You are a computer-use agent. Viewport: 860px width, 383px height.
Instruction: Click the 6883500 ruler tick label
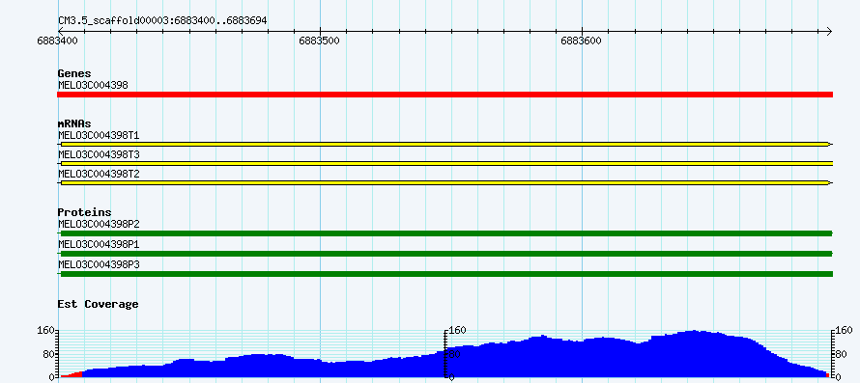coord(320,41)
